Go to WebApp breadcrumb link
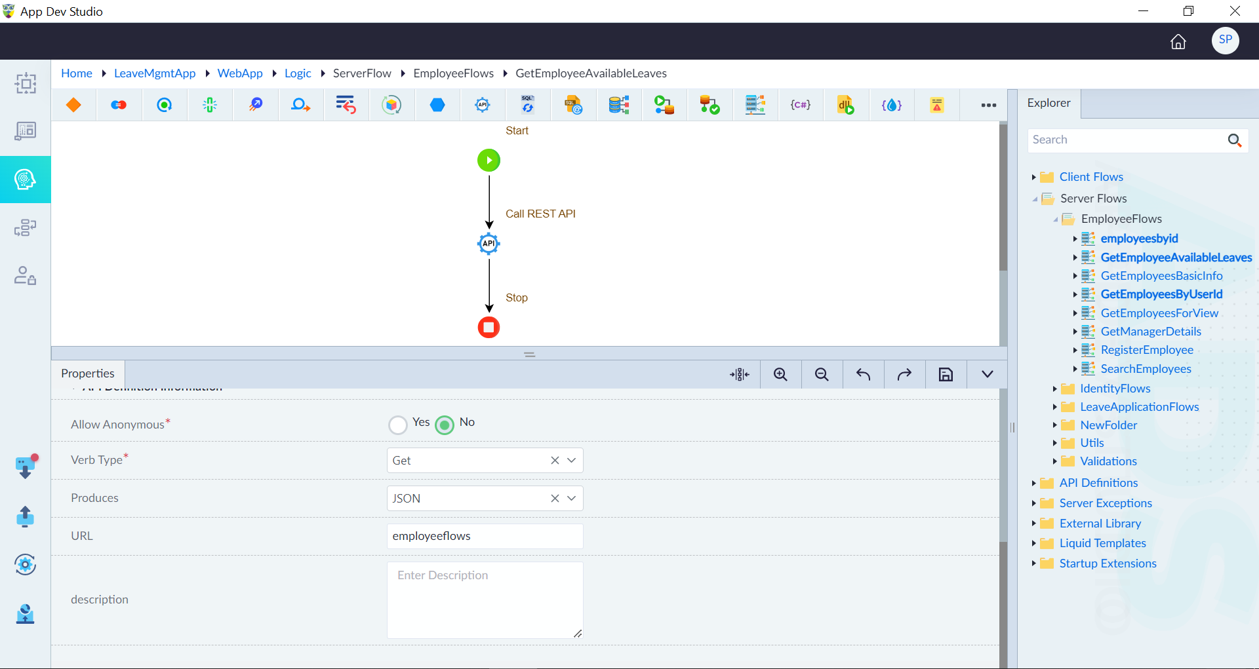Screen dimensions: 1259x669 click(240, 73)
